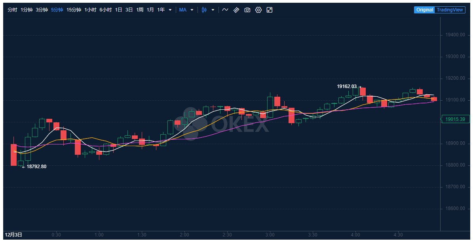This screenshot has height=242, width=473.
Task: Take a chart snapshot with camera icon
Action: coord(247,10)
